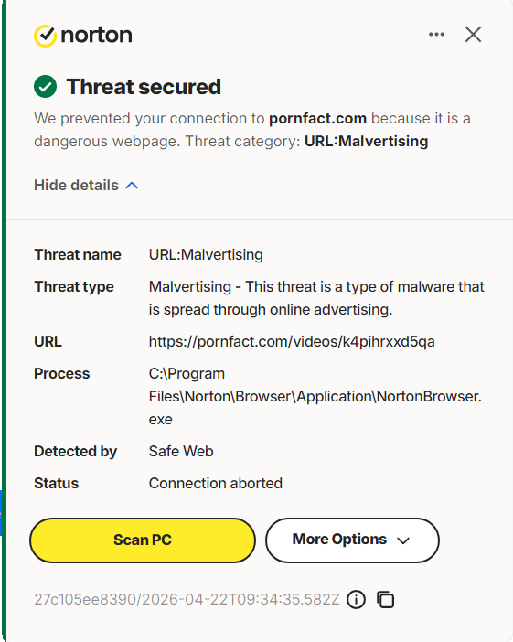Image resolution: width=513 pixels, height=642 pixels.
Task: Click the Norton checkmark logo
Action: tap(45, 36)
